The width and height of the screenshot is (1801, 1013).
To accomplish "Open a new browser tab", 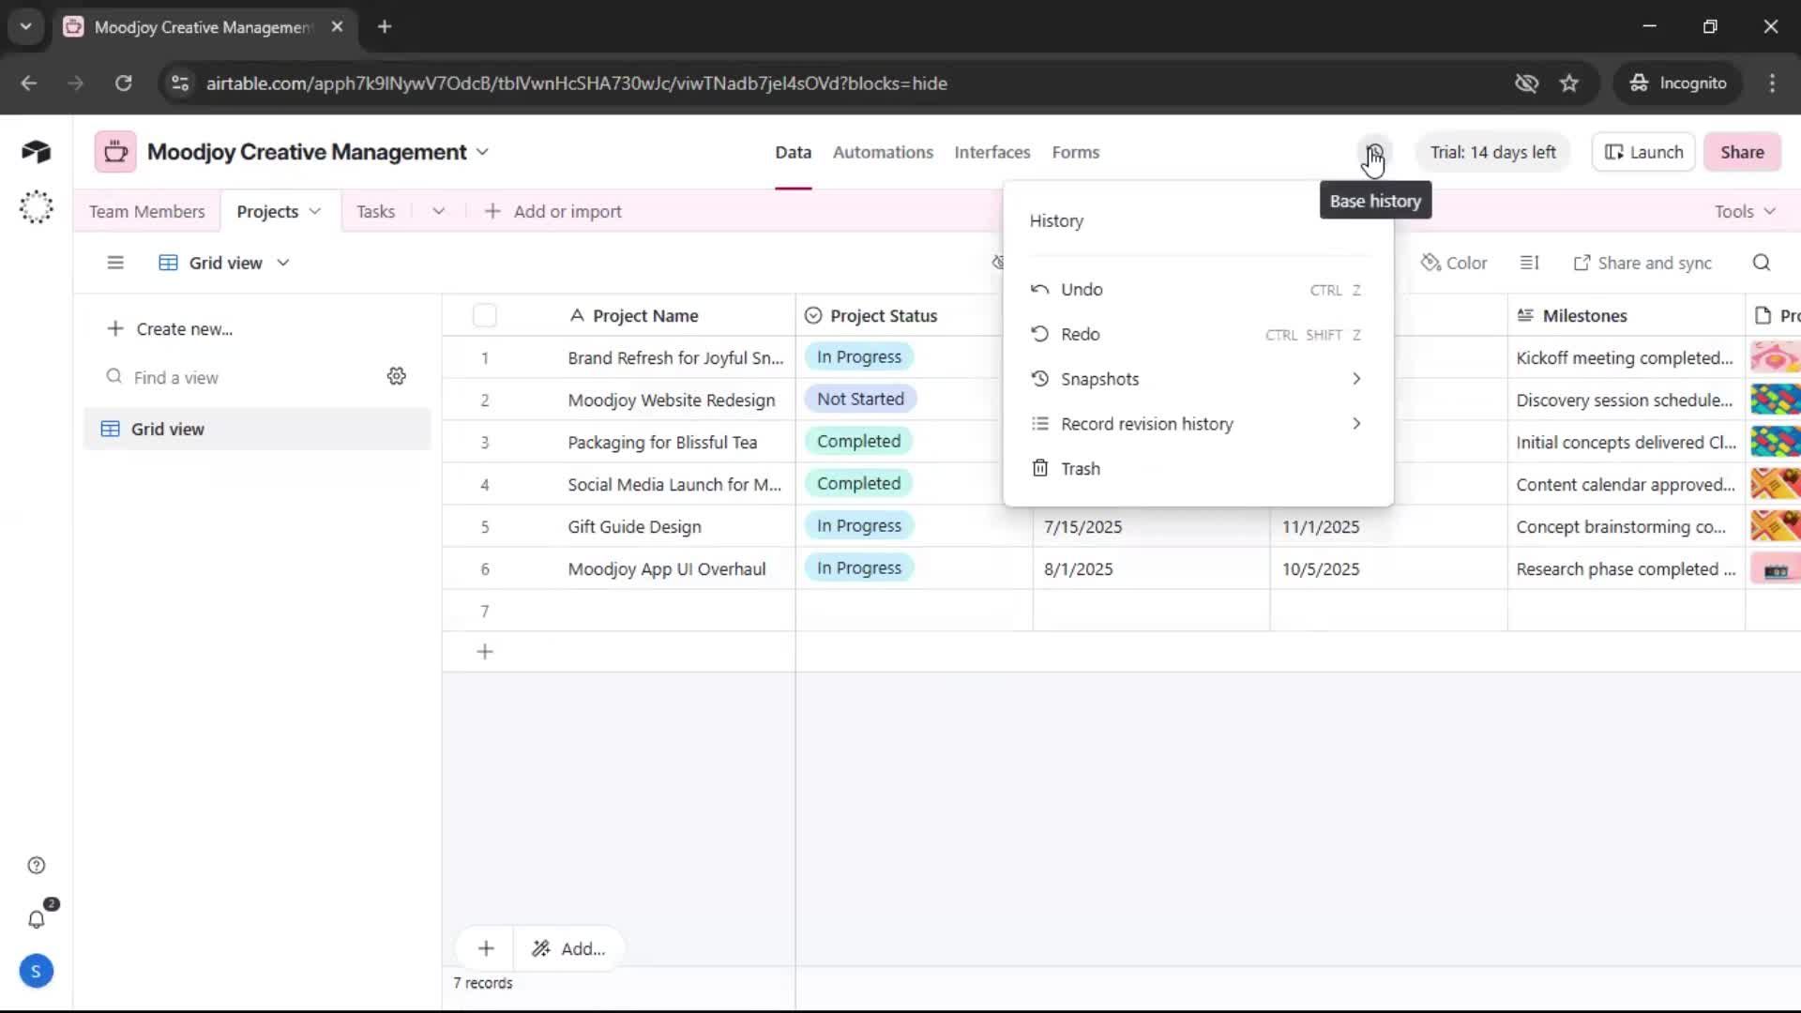I will (x=385, y=27).
